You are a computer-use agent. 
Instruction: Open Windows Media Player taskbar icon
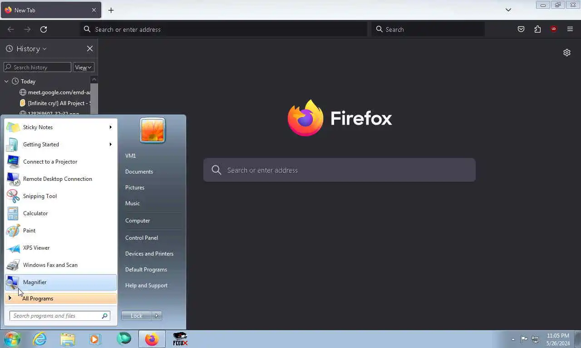pos(95,339)
